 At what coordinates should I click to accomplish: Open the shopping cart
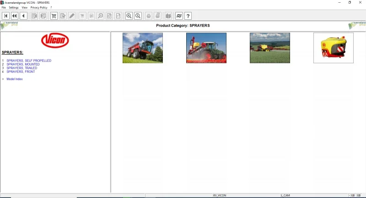54,16
